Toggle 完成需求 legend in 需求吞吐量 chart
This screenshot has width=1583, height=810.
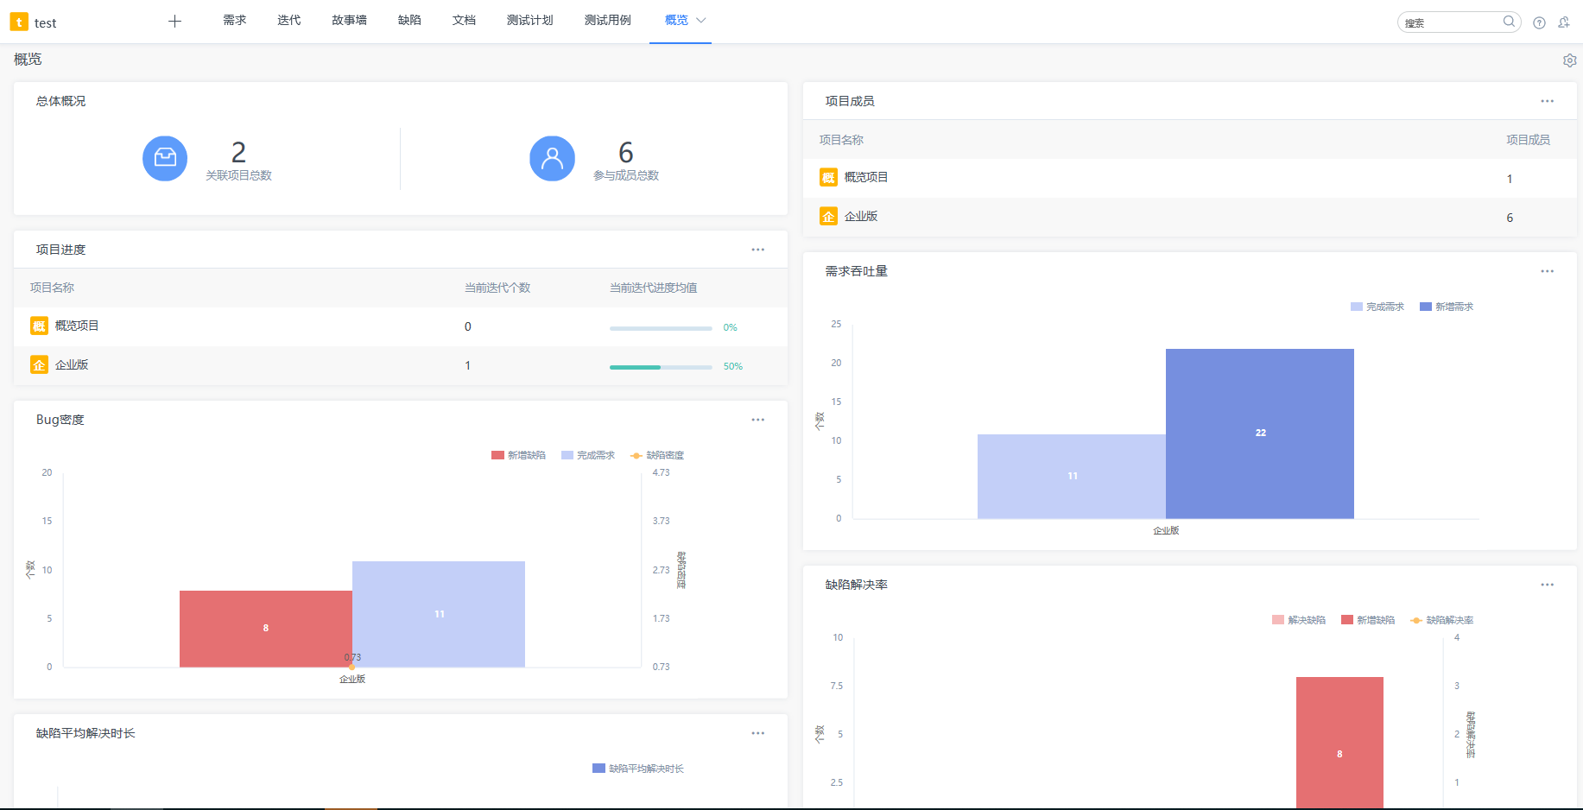[x=1377, y=307]
